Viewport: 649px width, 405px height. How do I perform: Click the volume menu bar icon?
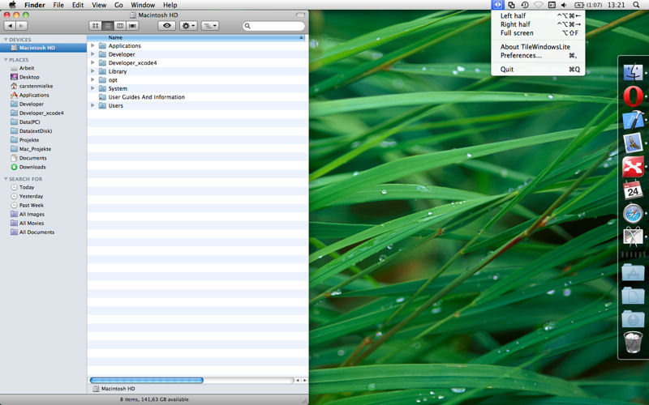point(564,5)
